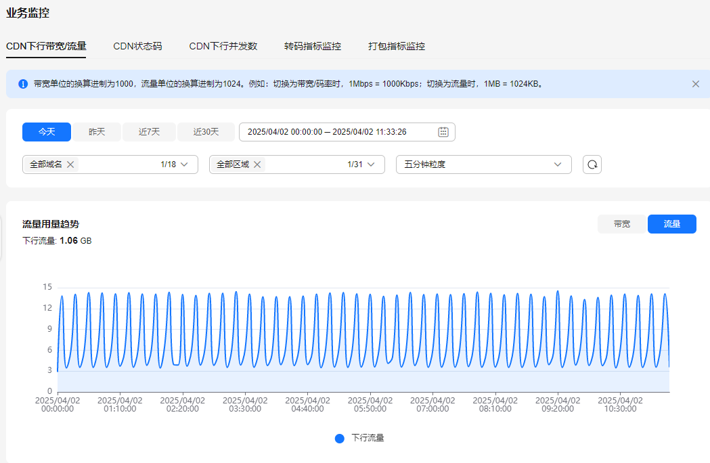The width and height of the screenshot is (710, 463).
Task: Close the unit conversion info banner
Action: tap(696, 84)
